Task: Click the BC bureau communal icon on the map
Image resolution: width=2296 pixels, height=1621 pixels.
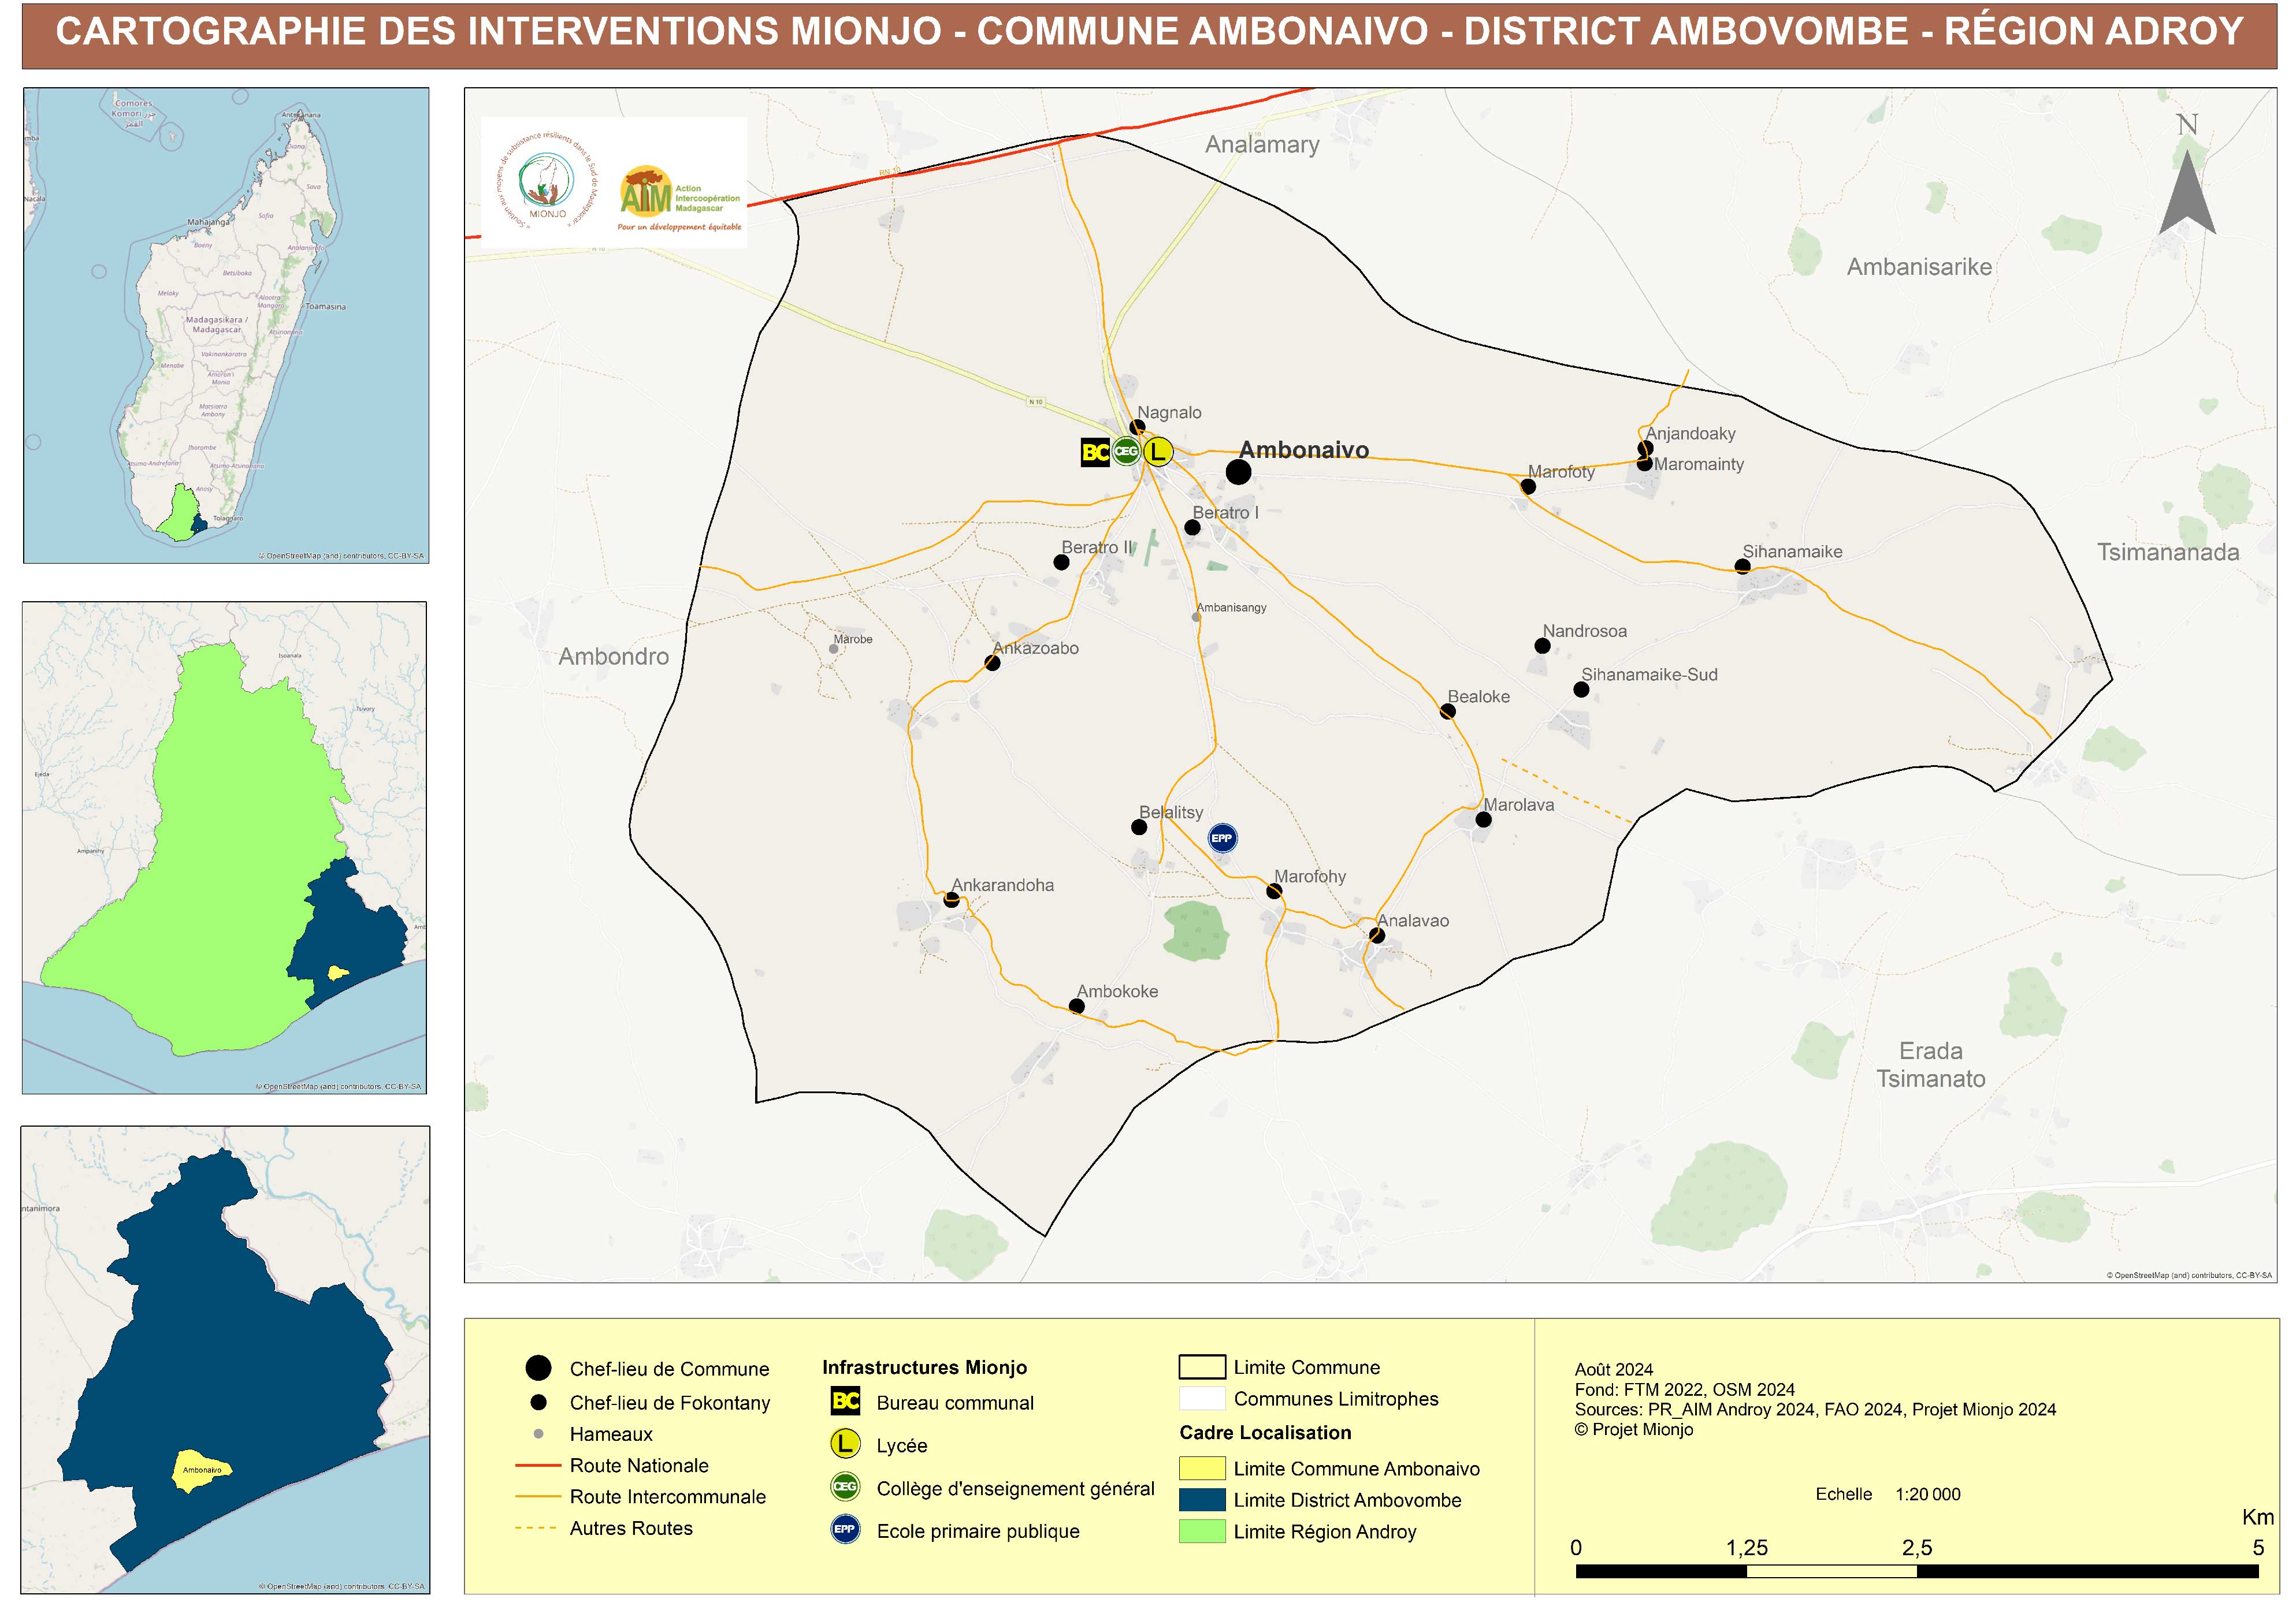Action: pos(1095,453)
